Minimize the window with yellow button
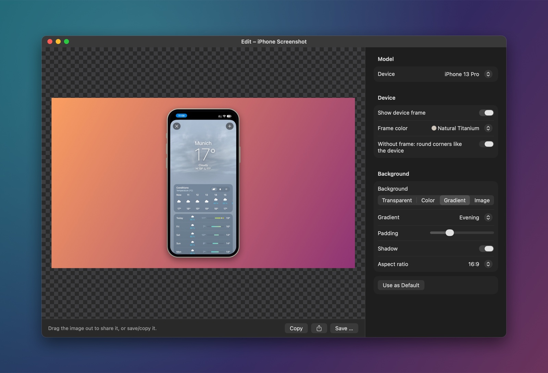This screenshot has height=373, width=548. (x=58, y=42)
